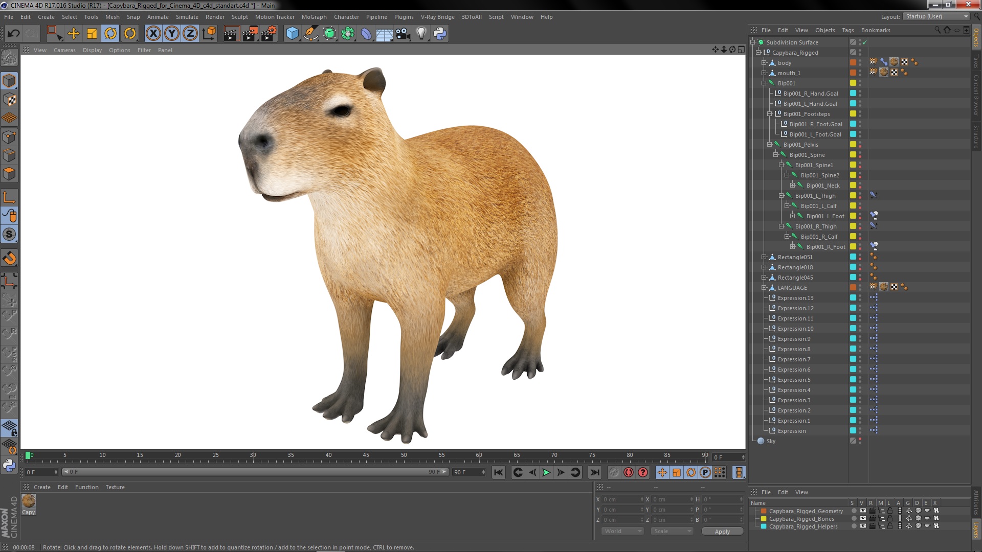Open the Layout Startup dropdown

click(936, 17)
